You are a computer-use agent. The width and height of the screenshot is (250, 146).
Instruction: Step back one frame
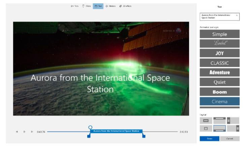tap(17, 132)
